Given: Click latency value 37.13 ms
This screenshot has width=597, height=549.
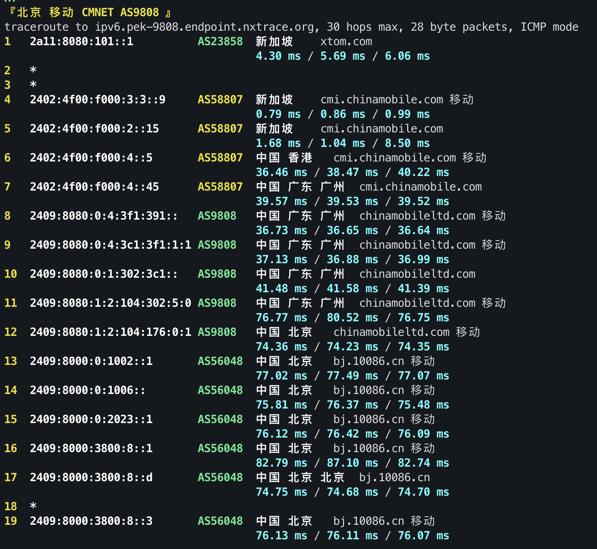Looking at the screenshot, I should tap(282, 260).
